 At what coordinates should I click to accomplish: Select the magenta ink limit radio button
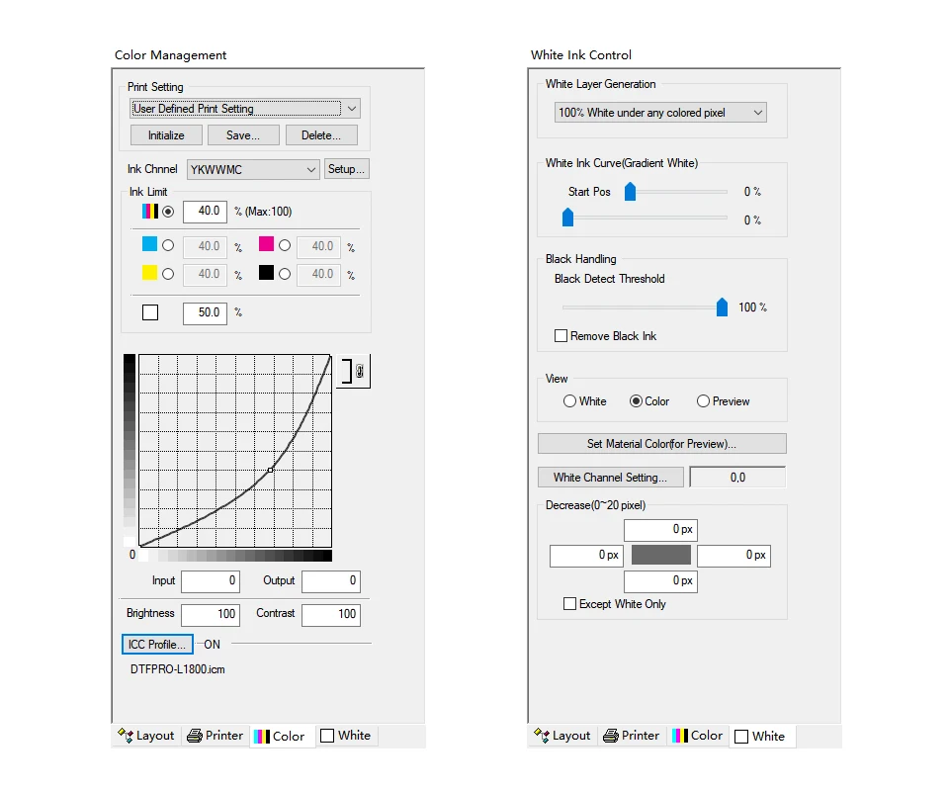click(x=285, y=245)
